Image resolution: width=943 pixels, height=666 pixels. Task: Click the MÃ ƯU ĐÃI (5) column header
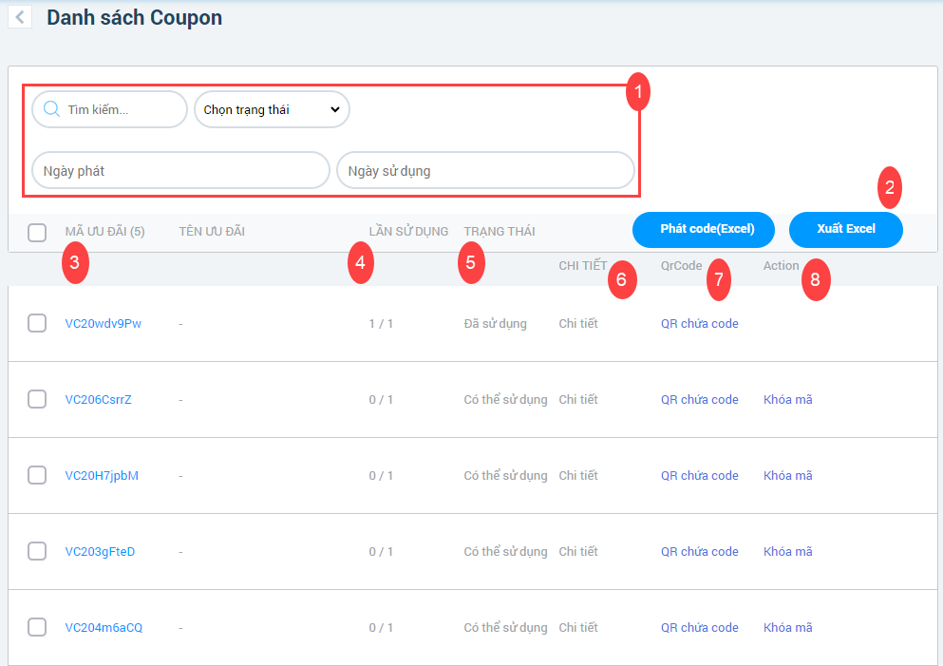point(104,232)
